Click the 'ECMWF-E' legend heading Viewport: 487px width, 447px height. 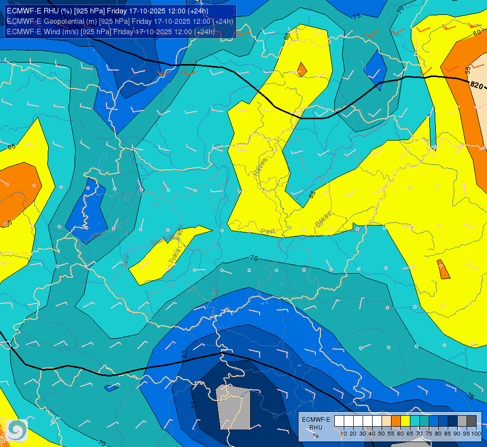coord(316,420)
